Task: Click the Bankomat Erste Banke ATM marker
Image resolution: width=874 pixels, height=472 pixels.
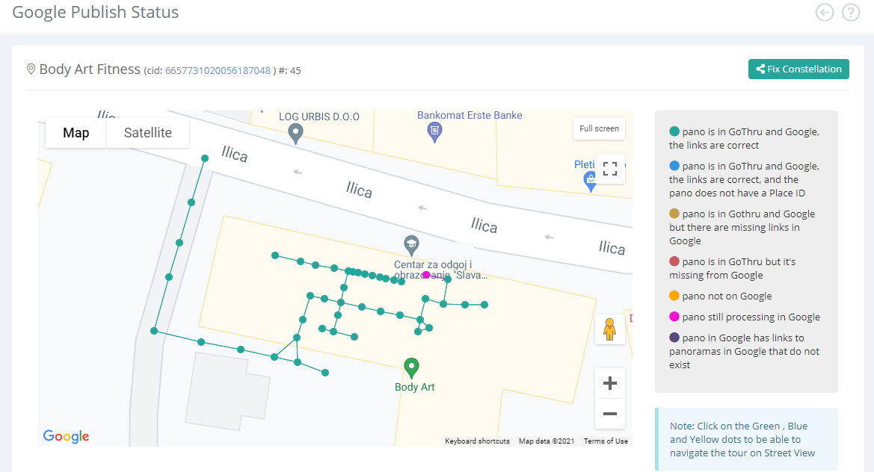Action: [x=434, y=132]
